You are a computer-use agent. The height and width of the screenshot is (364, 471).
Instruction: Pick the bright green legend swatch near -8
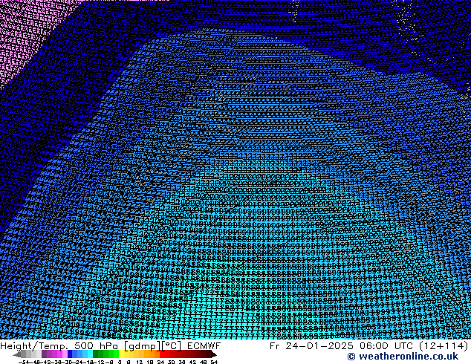(116, 354)
